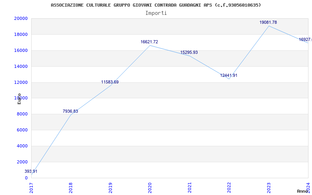Click the x-axis year 2020
Viewport: 312px width, 195px height.
150,188
